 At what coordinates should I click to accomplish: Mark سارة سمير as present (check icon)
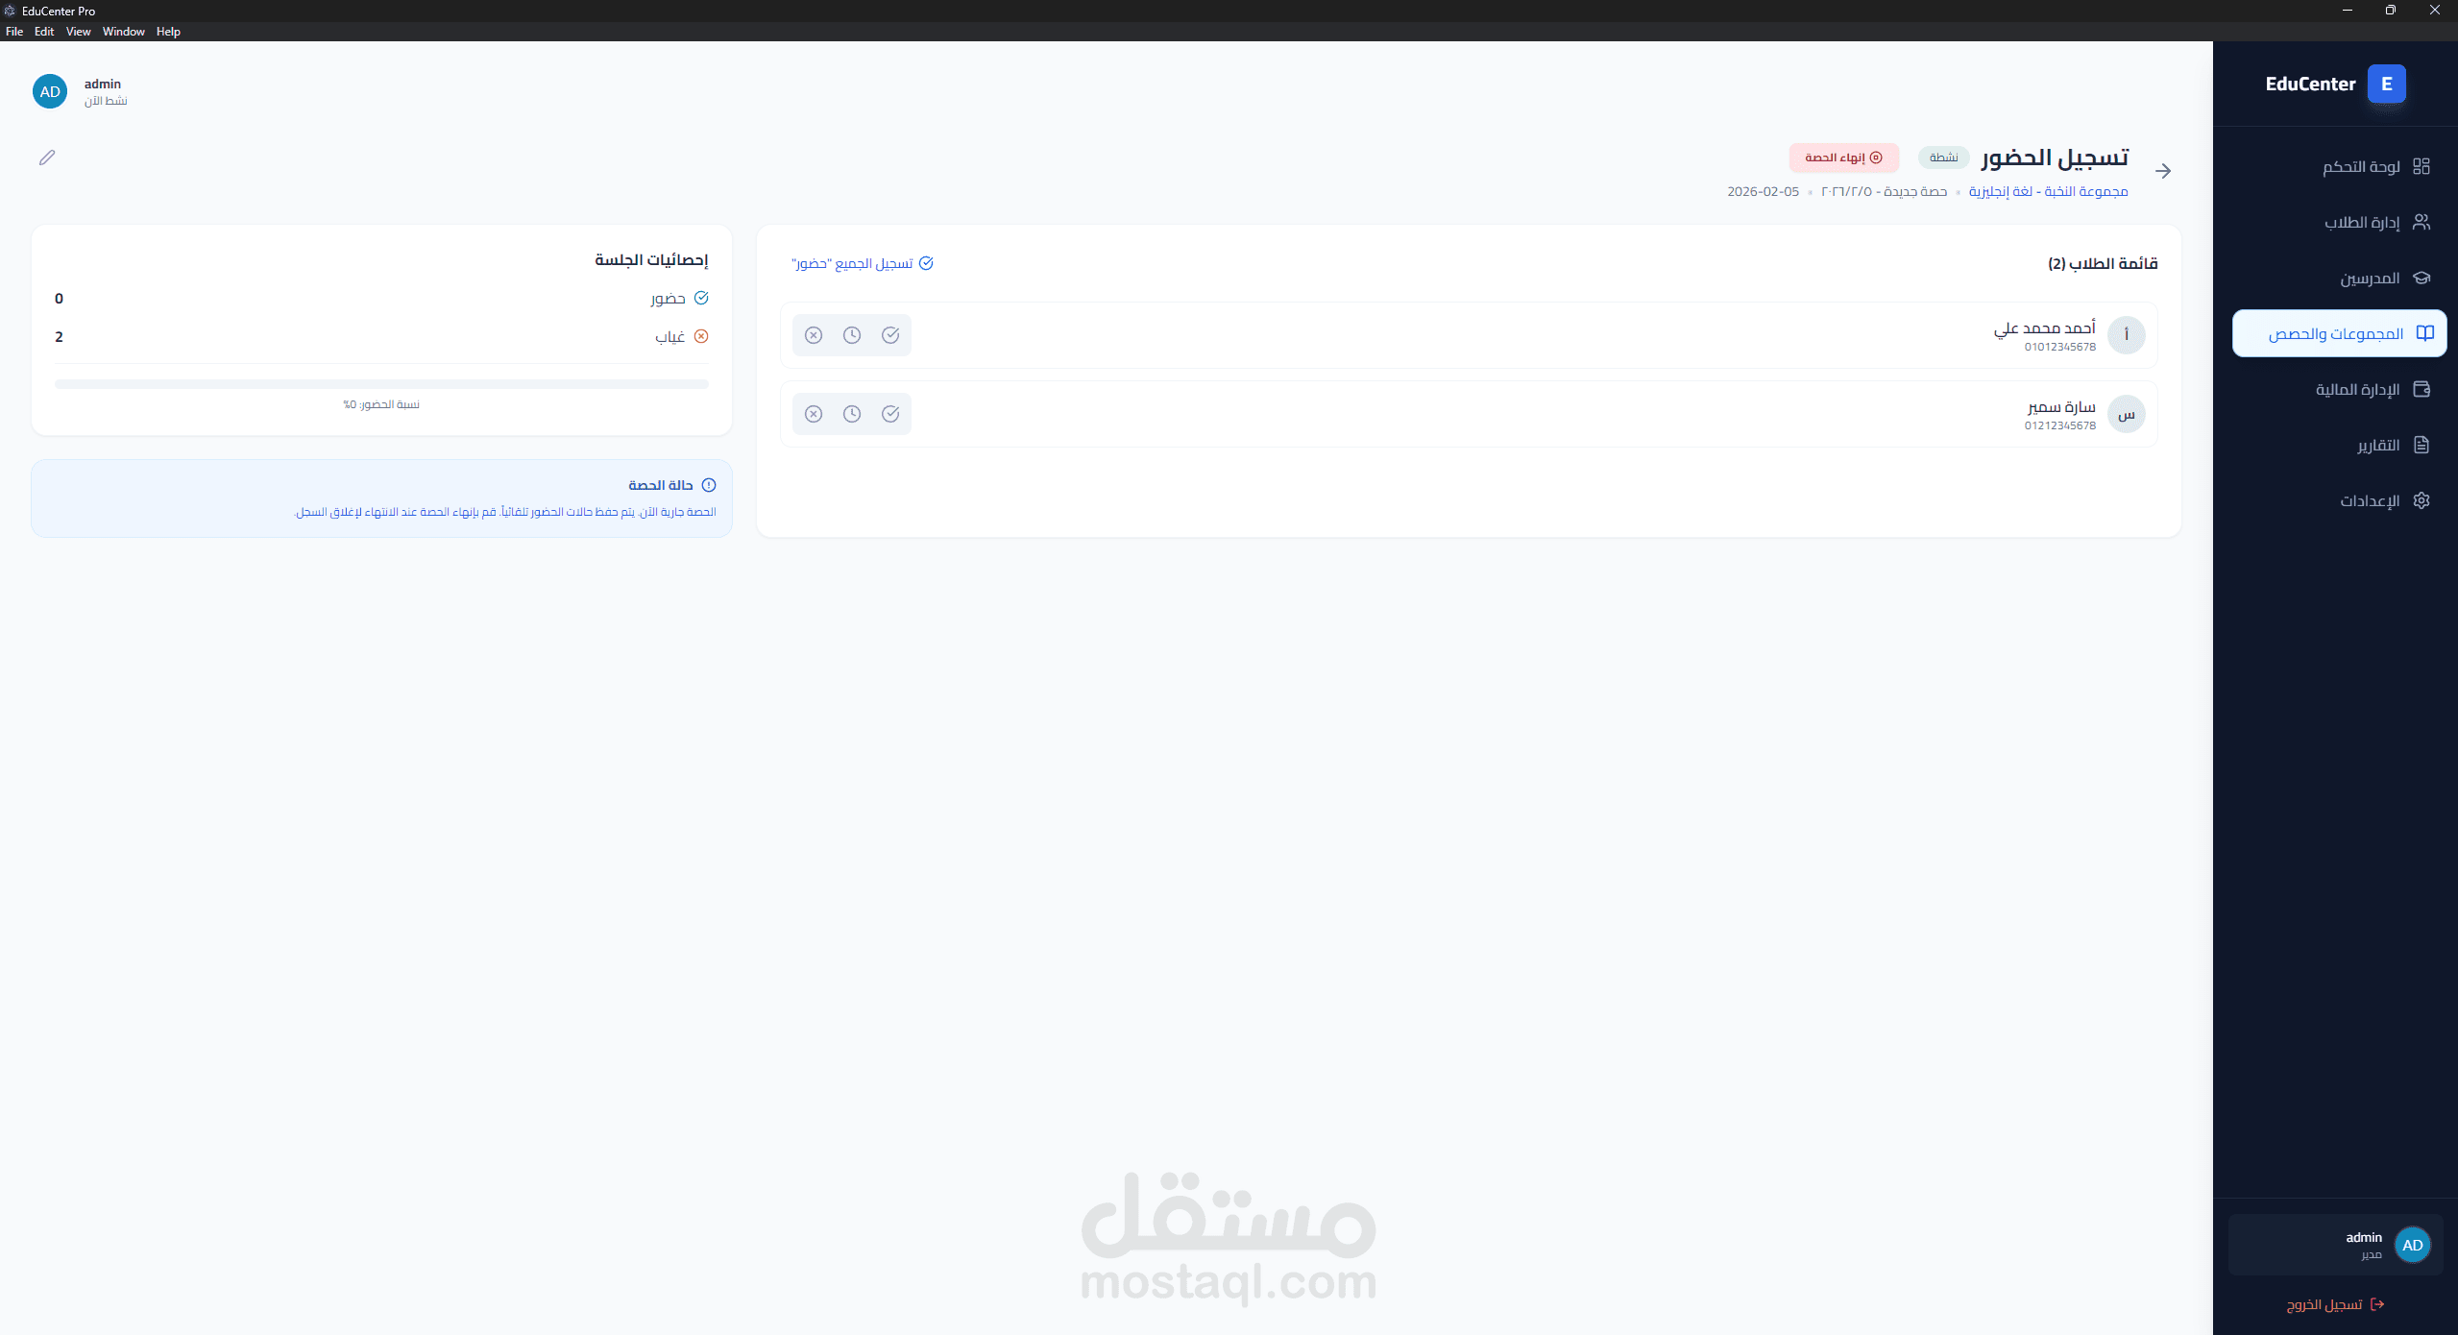tap(890, 414)
